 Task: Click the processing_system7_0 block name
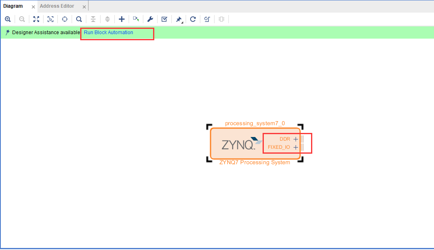click(255, 124)
